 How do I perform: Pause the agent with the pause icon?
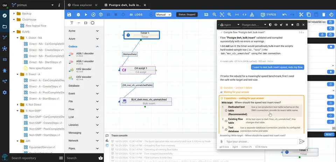click(x=287, y=25)
